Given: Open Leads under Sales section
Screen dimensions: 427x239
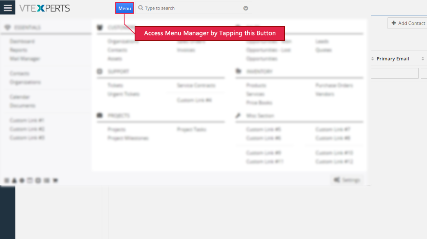Looking at the screenshot, I should tap(322, 41).
